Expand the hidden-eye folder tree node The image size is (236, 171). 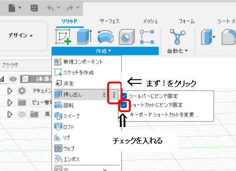[x=10, y=114]
